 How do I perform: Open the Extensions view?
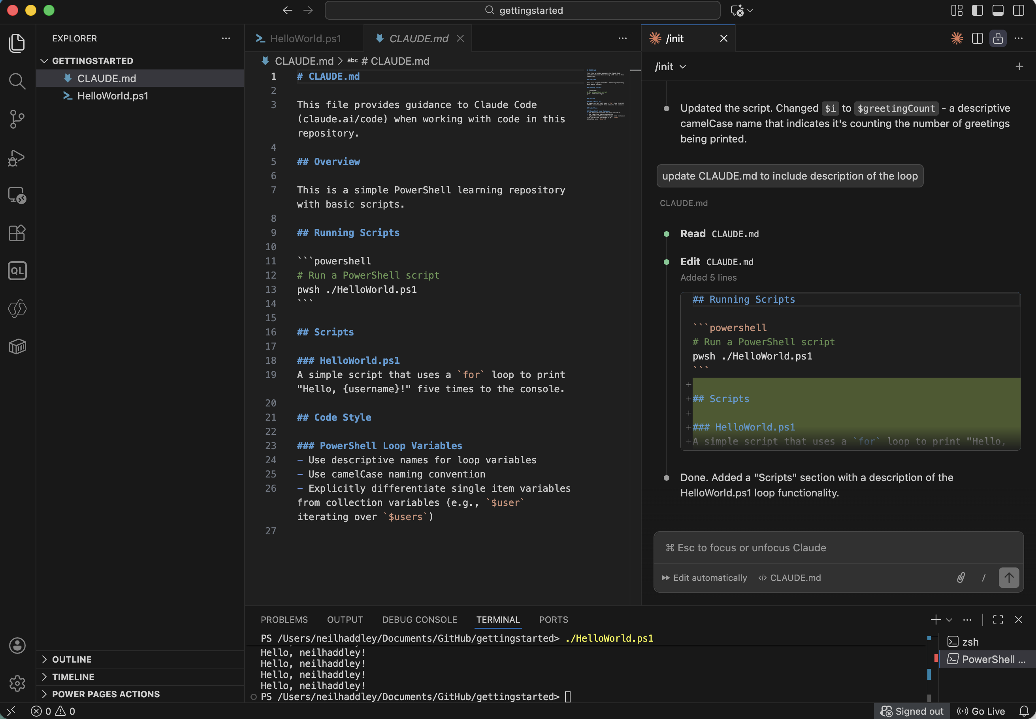[17, 233]
